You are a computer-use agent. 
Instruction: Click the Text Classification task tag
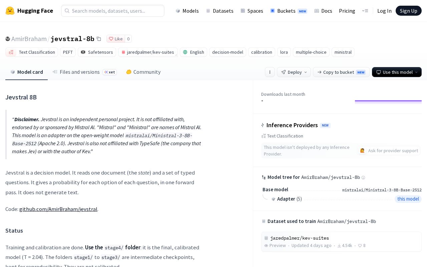click(32, 52)
